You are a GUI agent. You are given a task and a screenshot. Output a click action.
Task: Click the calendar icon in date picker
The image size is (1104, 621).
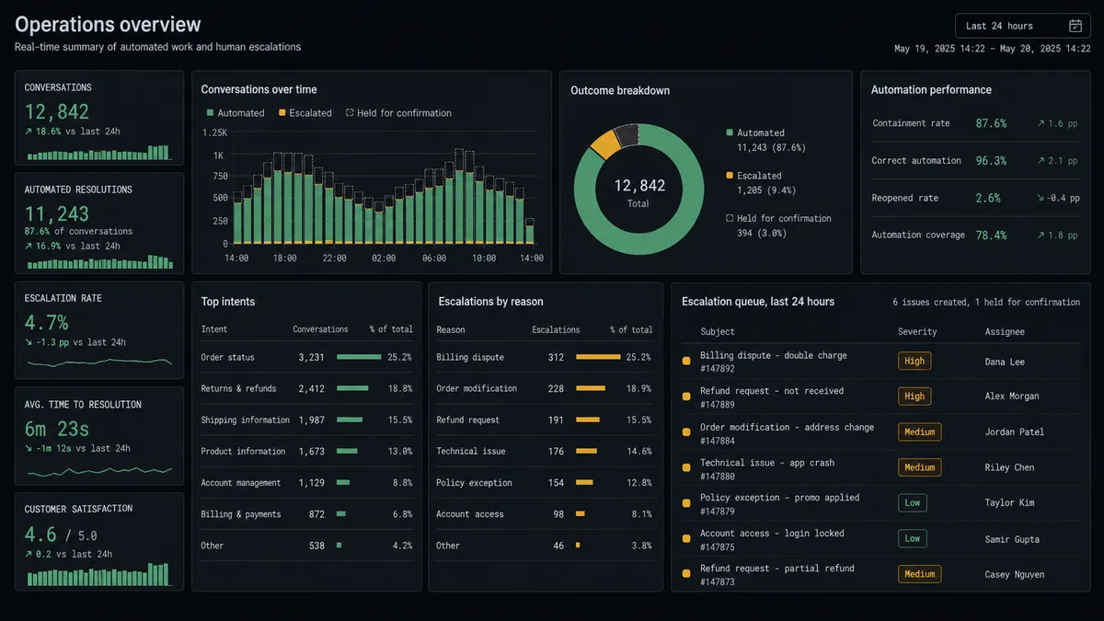point(1075,26)
